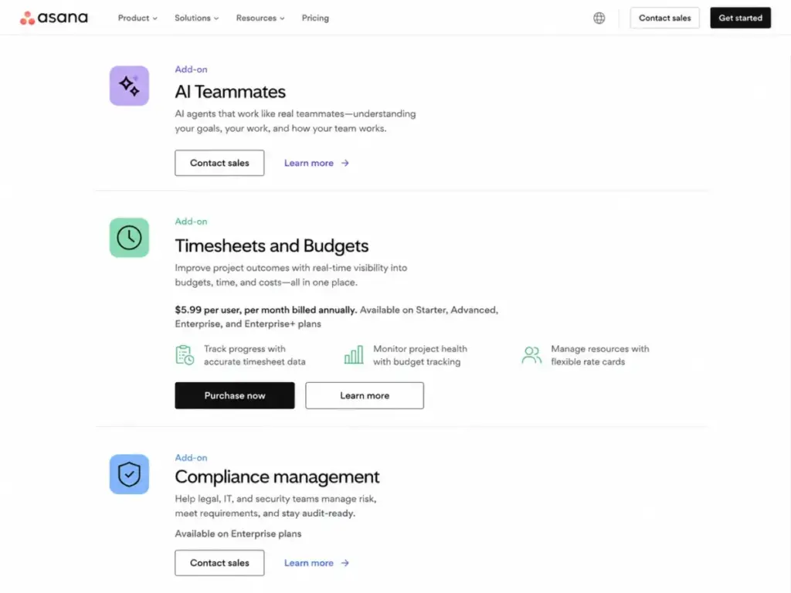Screen dimensions: 791x593
Task: Click 'Monitor project health with budget tracking'
Action: [x=419, y=355]
